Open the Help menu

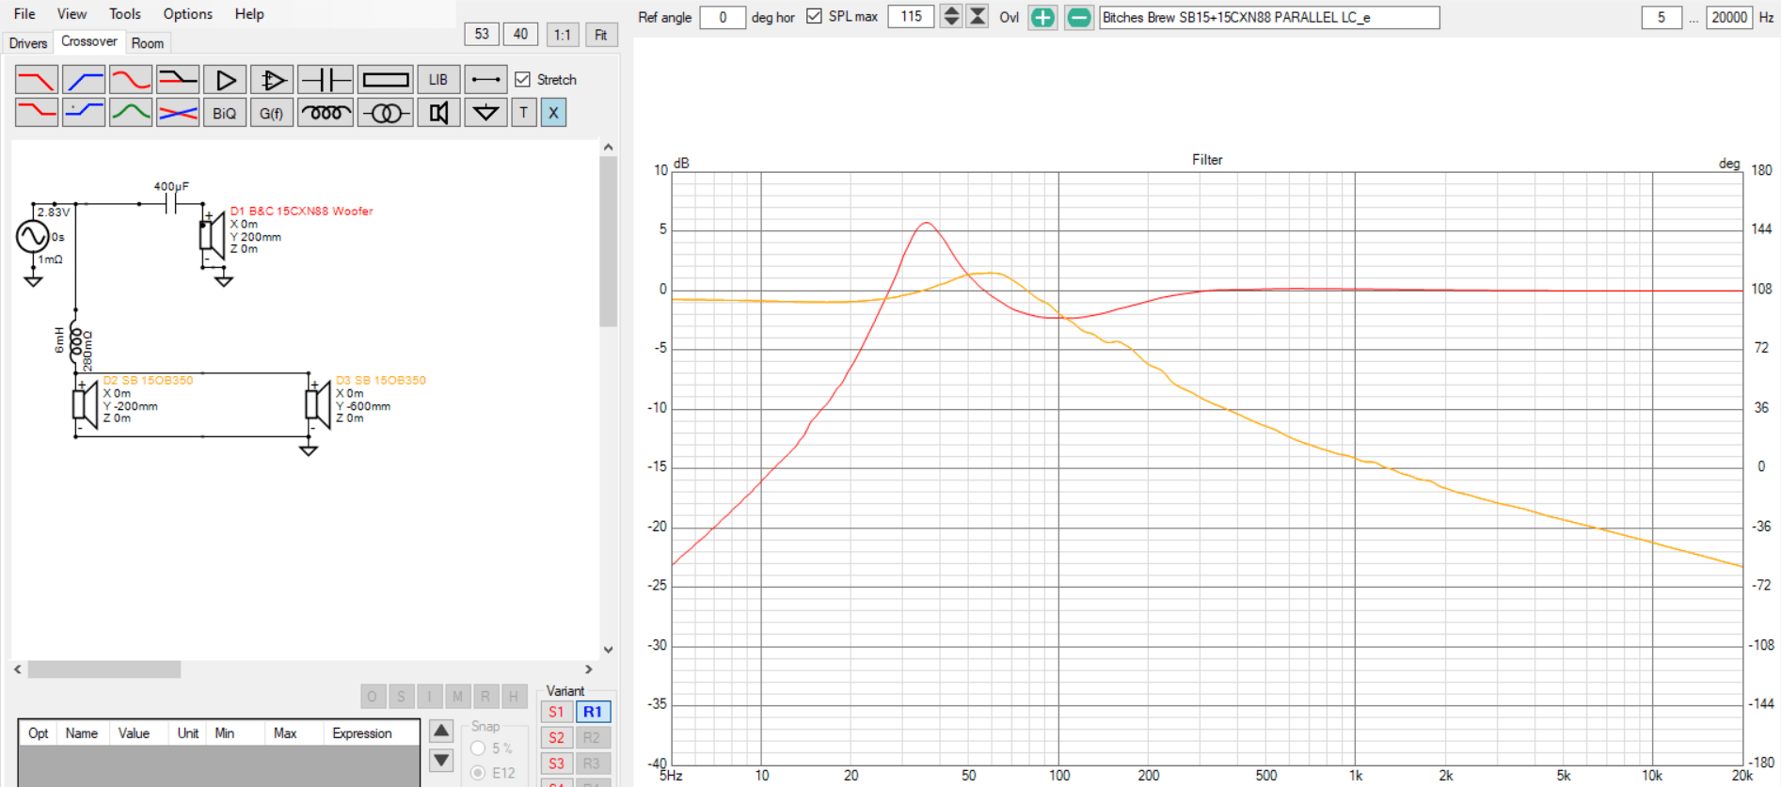249,14
